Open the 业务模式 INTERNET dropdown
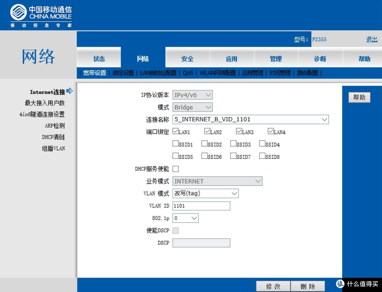382x292 pixels. 217,181
